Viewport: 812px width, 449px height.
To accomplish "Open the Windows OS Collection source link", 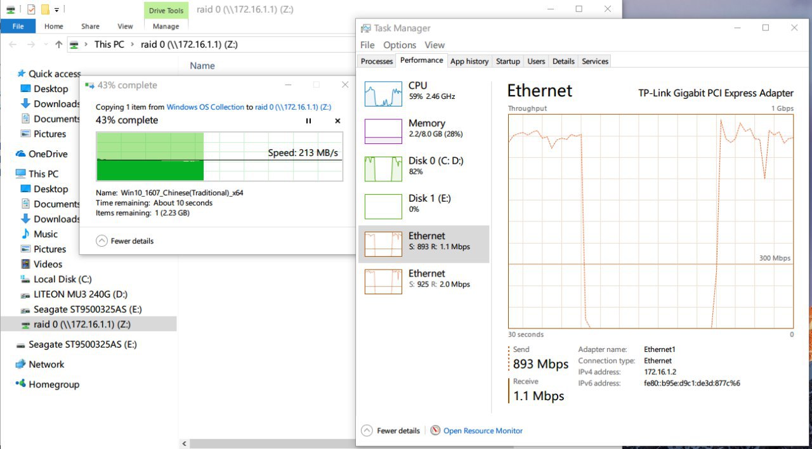I will [205, 107].
